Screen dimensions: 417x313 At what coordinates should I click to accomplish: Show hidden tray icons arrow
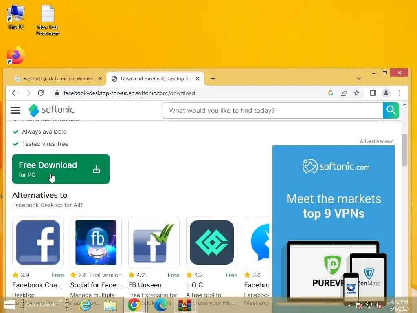click(349, 305)
